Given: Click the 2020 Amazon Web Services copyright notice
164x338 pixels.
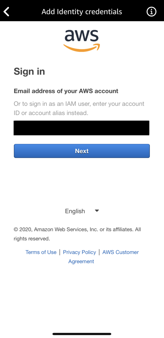Looking at the screenshot, I should (x=77, y=230).
